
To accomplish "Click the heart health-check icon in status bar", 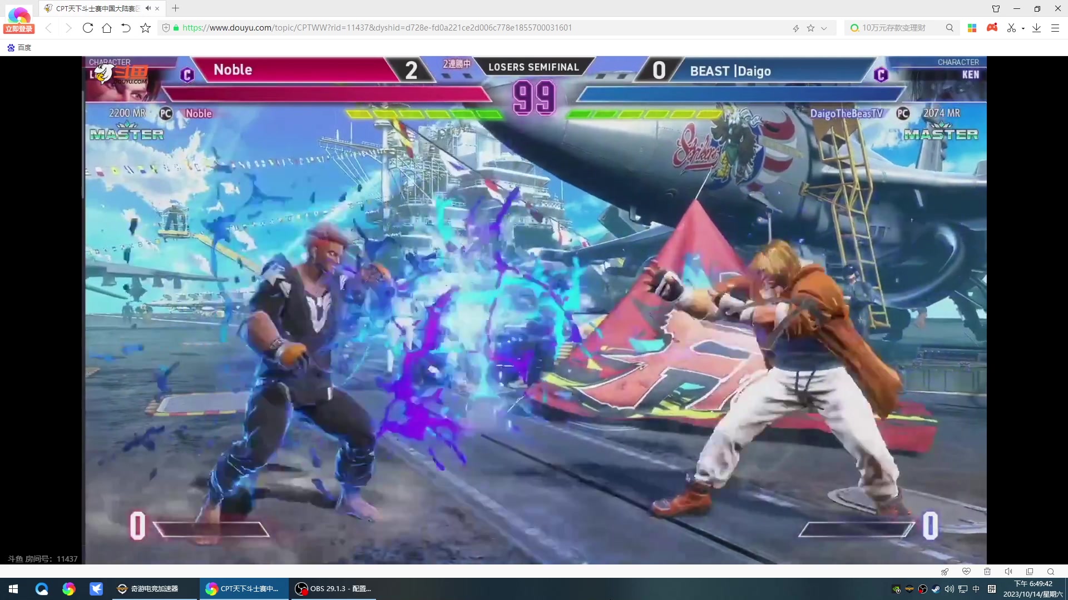I will coord(966,572).
